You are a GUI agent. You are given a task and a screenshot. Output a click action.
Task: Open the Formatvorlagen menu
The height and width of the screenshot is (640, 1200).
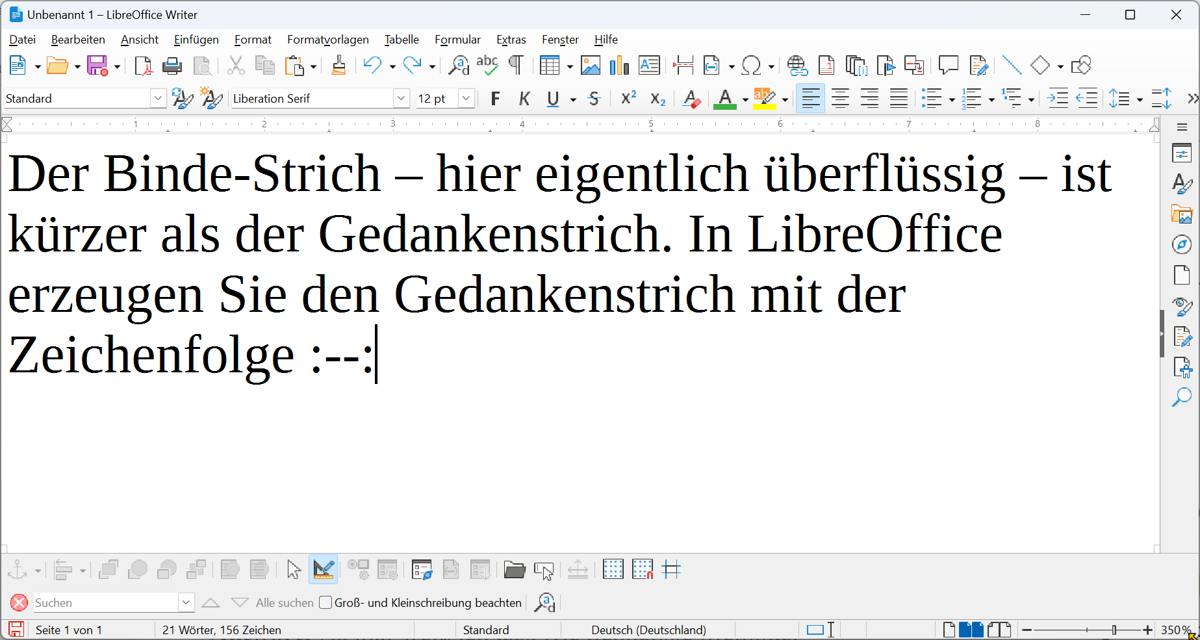327,40
